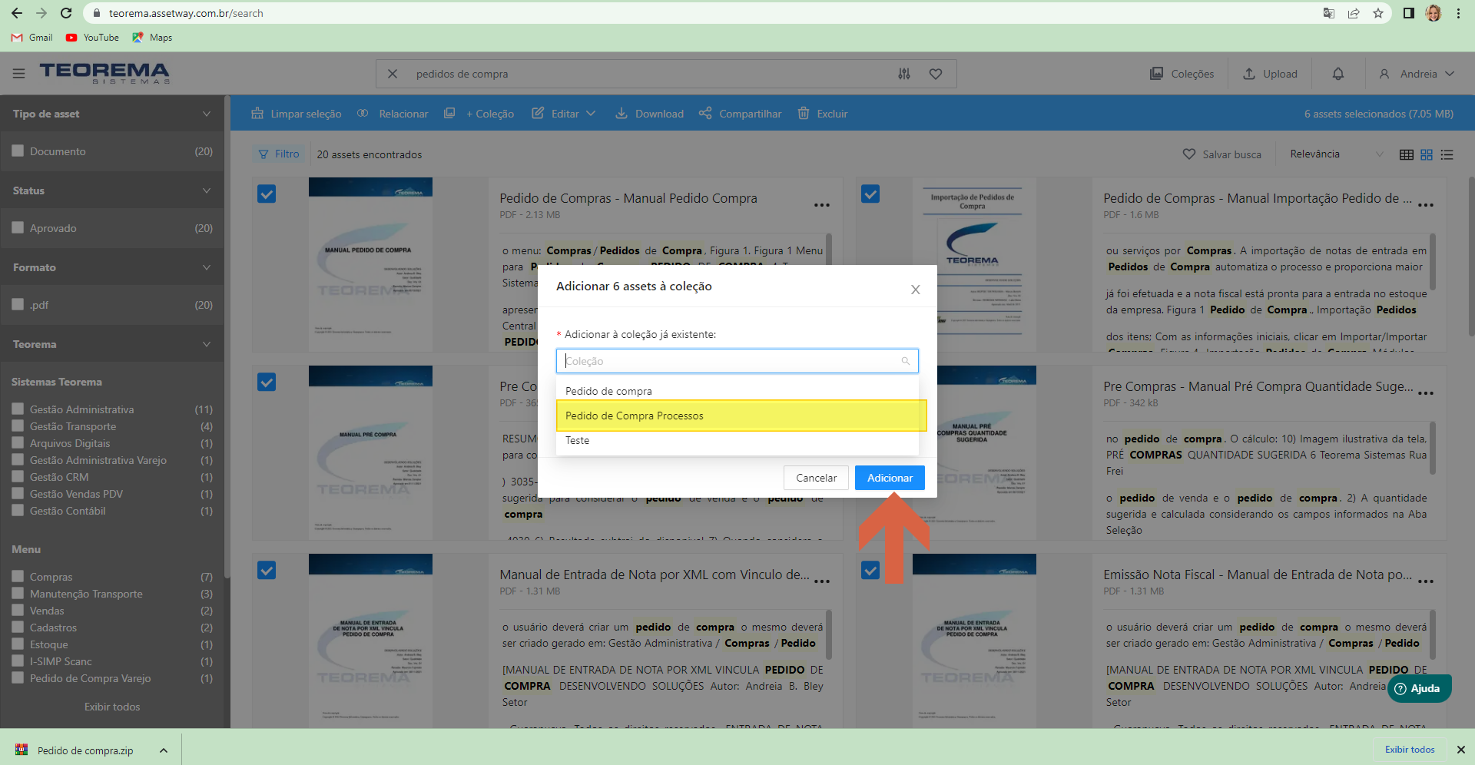Image resolution: width=1475 pixels, height=765 pixels.
Task: Open the Editar dropdown
Action: [564, 114]
